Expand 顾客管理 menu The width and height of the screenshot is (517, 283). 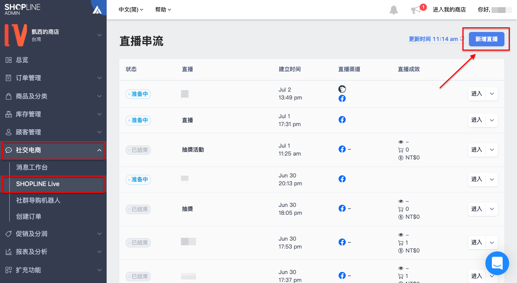(53, 132)
